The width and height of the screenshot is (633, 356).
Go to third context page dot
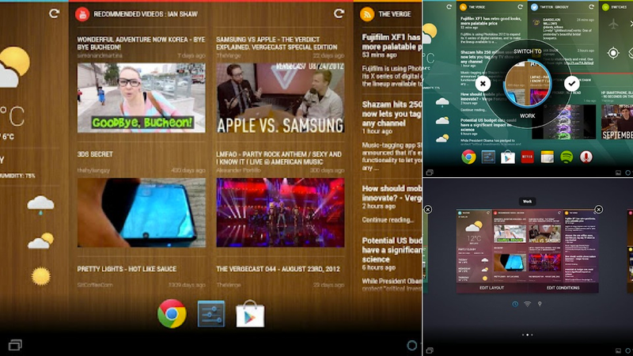pos(532,335)
